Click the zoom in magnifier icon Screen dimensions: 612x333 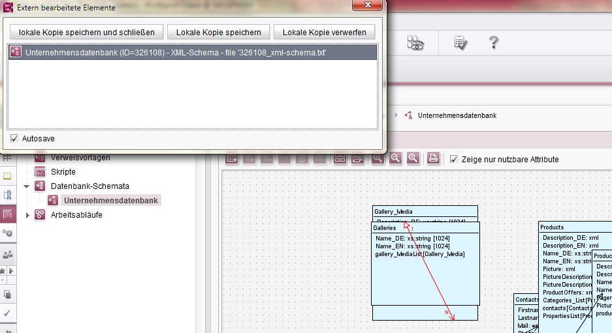coord(378,158)
